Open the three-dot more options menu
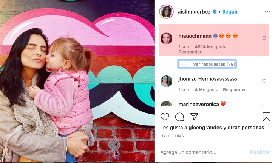The width and height of the screenshot is (272, 163). (x=267, y=12)
